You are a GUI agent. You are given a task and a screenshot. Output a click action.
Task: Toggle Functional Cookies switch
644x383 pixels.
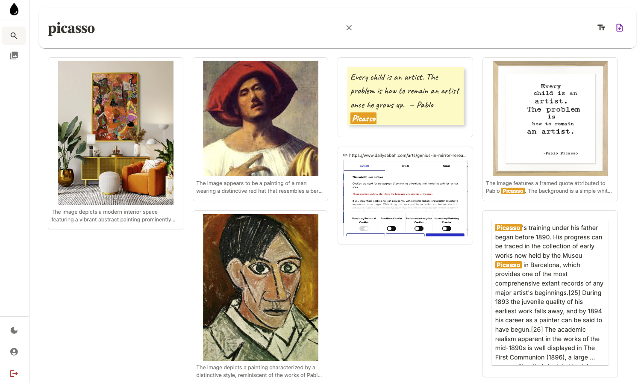click(x=391, y=229)
